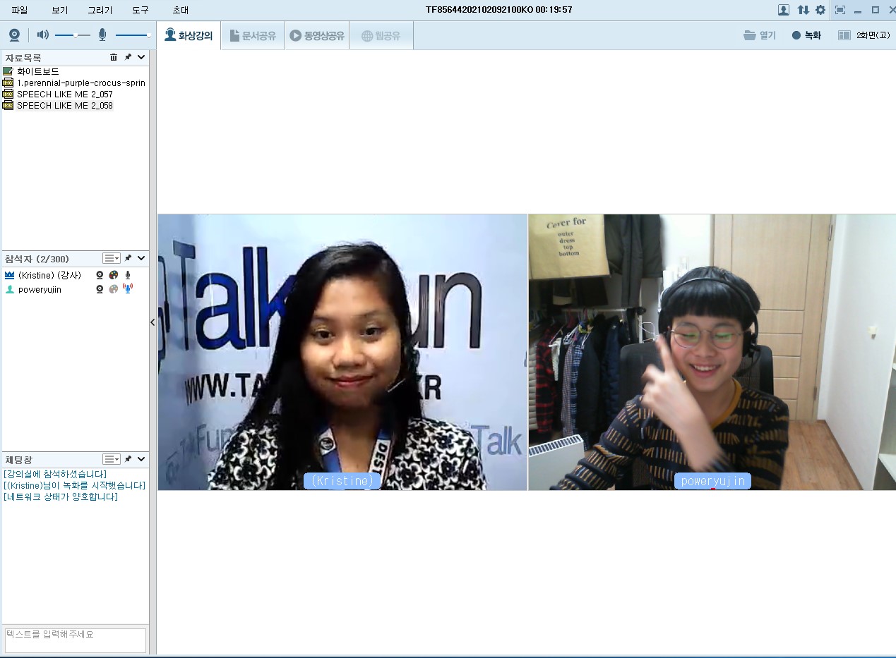Collapse the 자료목록 panel chevron
The height and width of the screenshot is (658, 896).
click(x=141, y=57)
